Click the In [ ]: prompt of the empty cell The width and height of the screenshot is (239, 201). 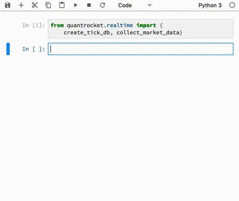(33, 49)
